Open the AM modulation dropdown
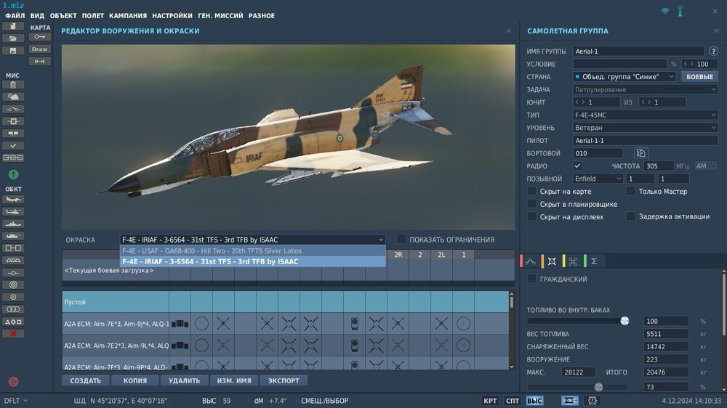 [x=706, y=166]
